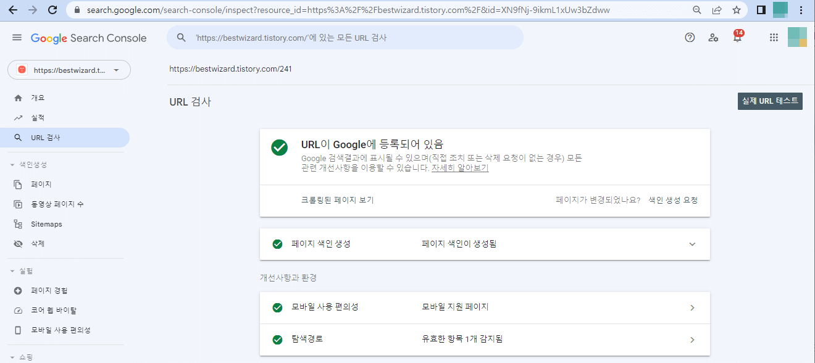The image size is (815, 363).
Task: Bookmark this page with the star icon
Action: coord(736,10)
